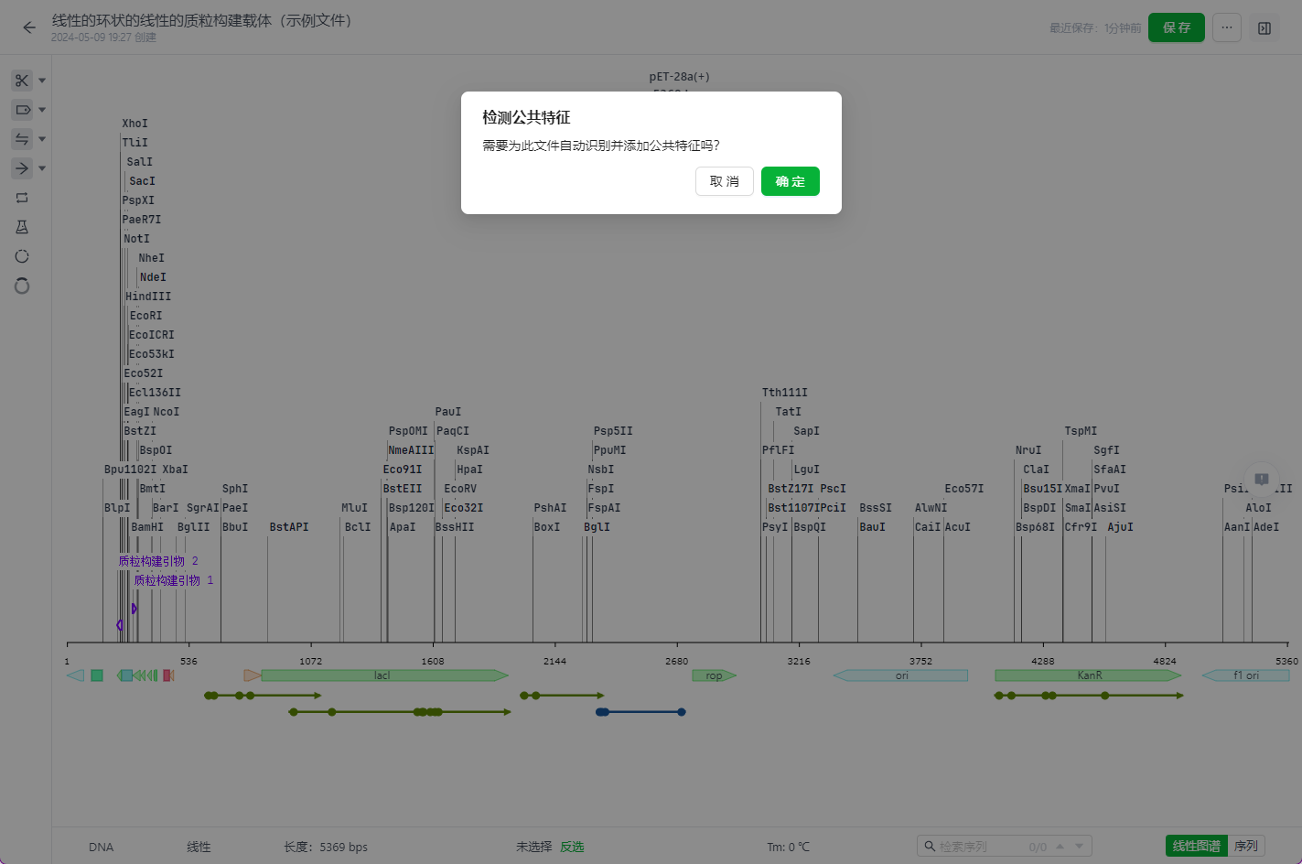The height and width of the screenshot is (864, 1302).
Task: Expand dropdown arrow beside scissors tool
Action: click(x=42, y=81)
